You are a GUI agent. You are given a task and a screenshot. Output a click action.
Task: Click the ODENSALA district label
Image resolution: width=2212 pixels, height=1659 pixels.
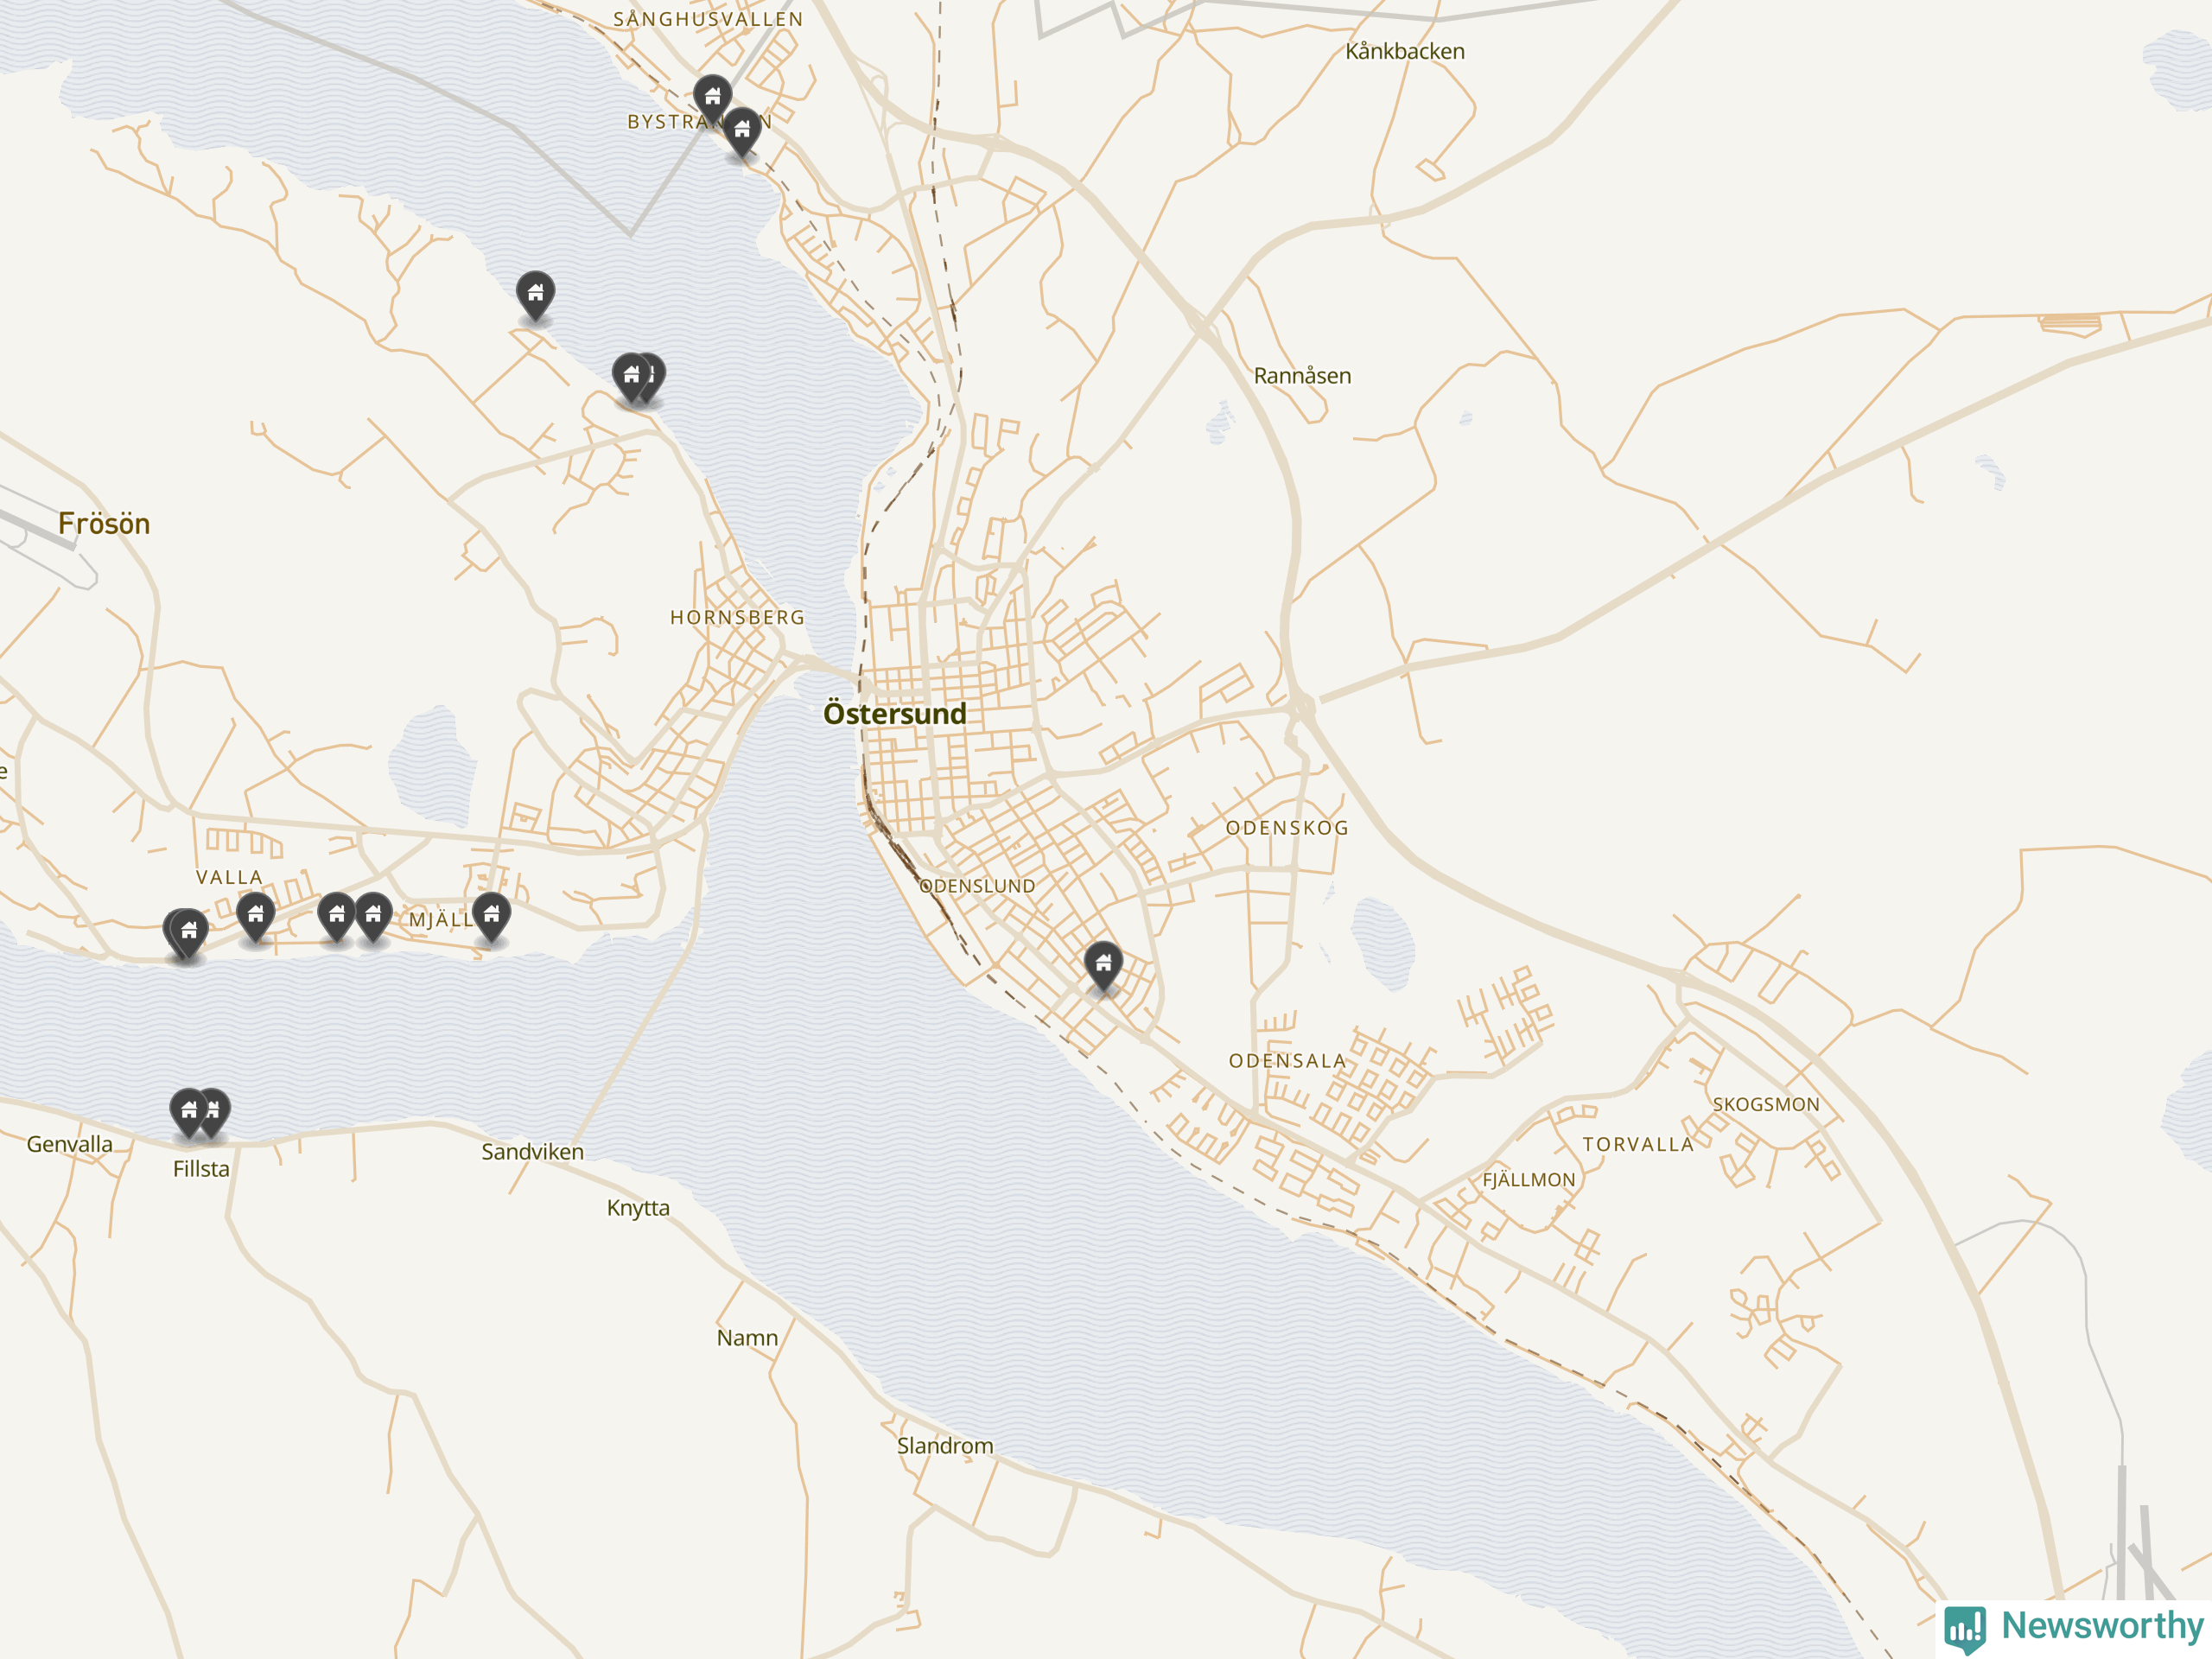point(1288,1061)
